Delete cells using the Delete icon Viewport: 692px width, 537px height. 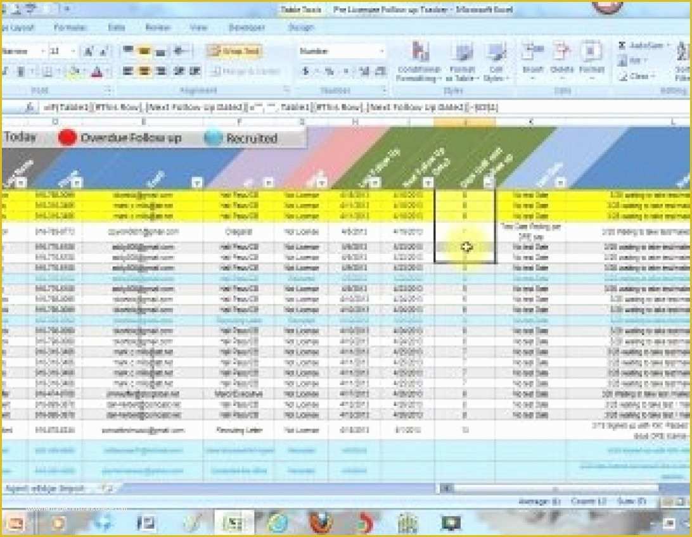pyautogui.click(x=561, y=53)
